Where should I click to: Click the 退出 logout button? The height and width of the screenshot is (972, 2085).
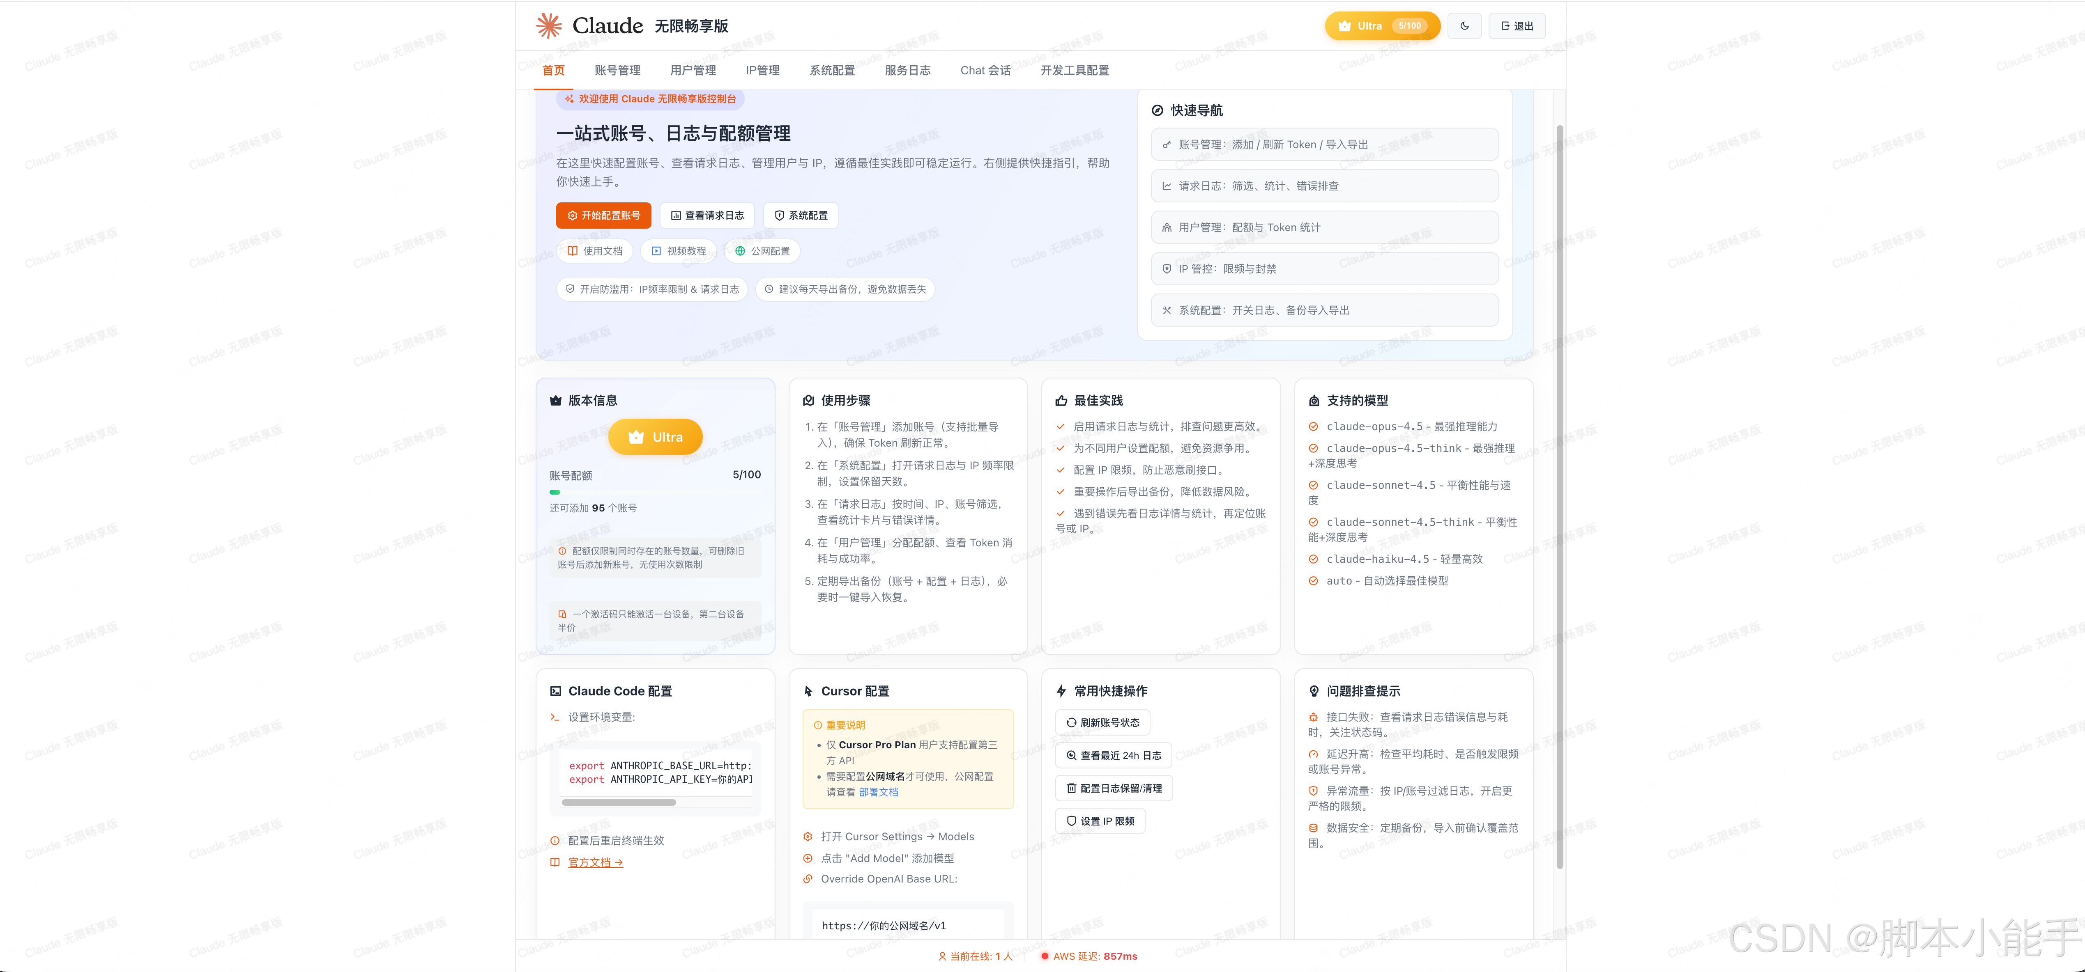(x=1517, y=25)
